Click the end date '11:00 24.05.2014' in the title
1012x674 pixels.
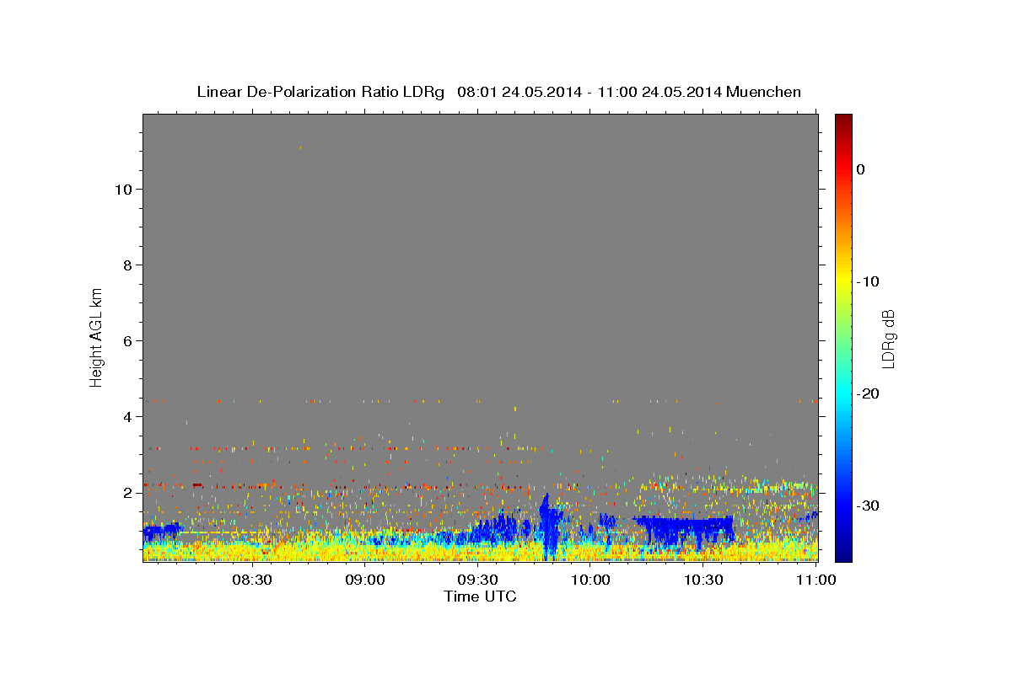pyautogui.click(x=659, y=92)
